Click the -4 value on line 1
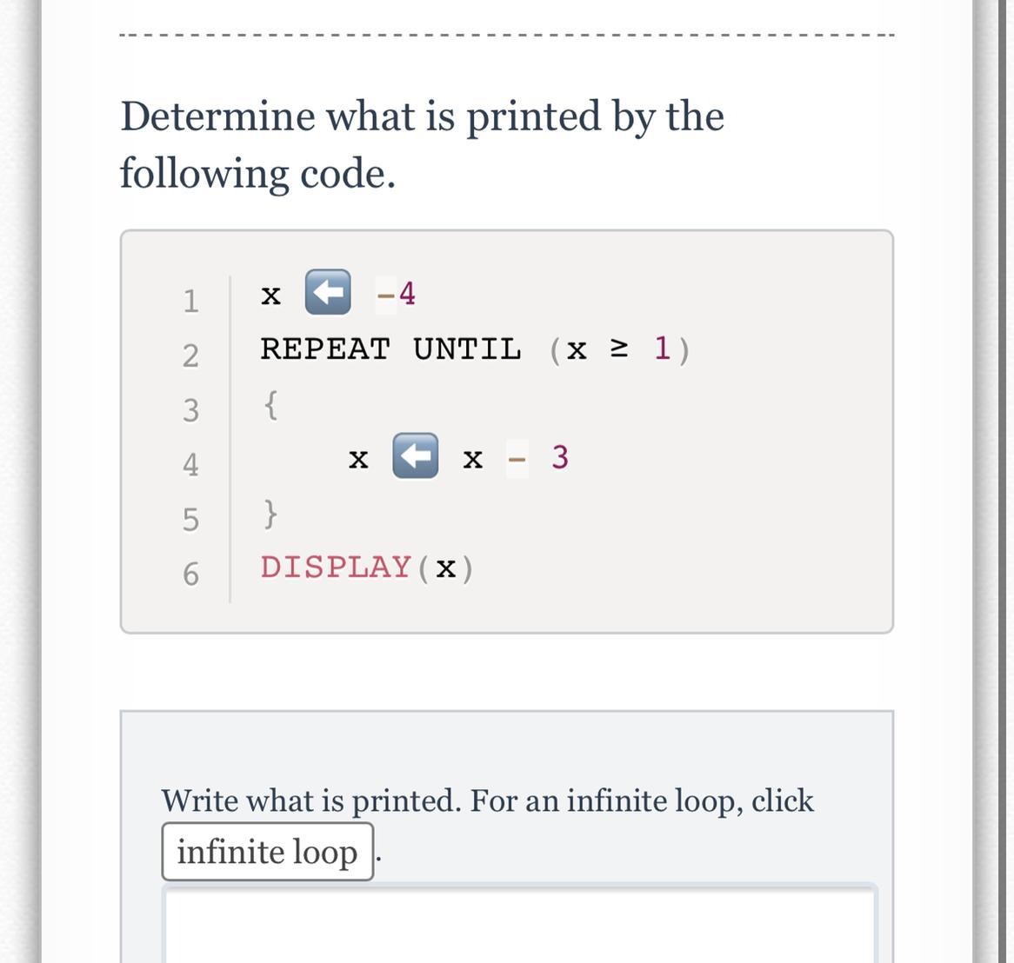 pos(397,294)
